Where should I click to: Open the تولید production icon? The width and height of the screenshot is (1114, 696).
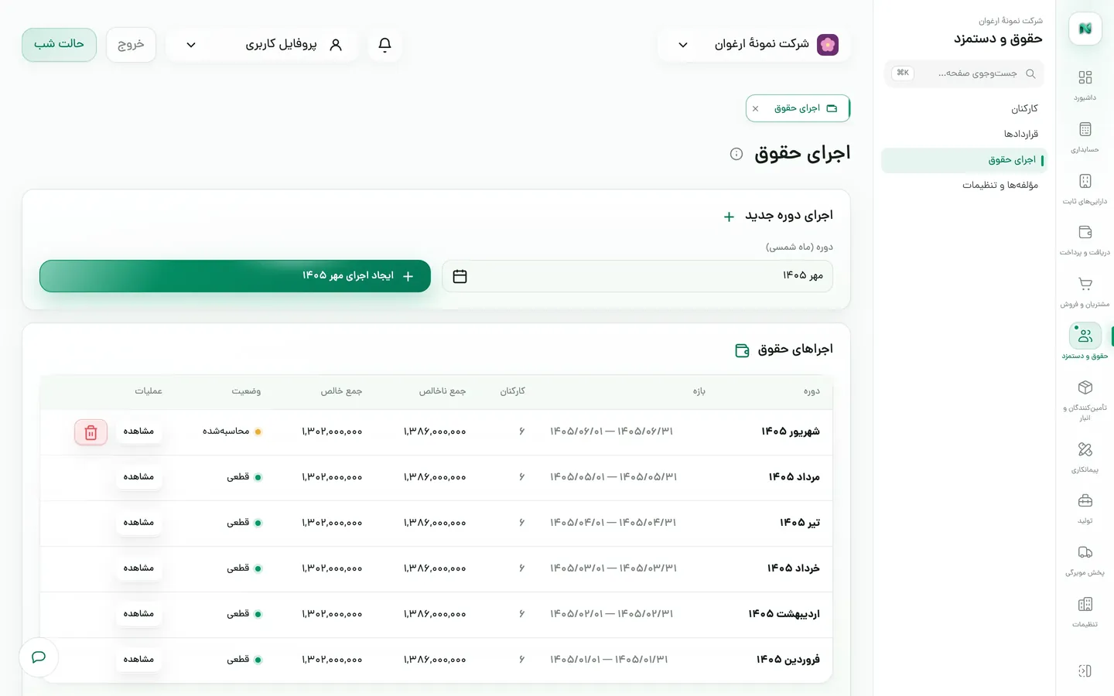[x=1085, y=500]
